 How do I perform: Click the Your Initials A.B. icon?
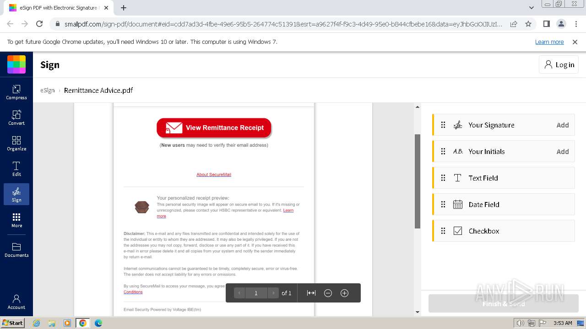458,152
